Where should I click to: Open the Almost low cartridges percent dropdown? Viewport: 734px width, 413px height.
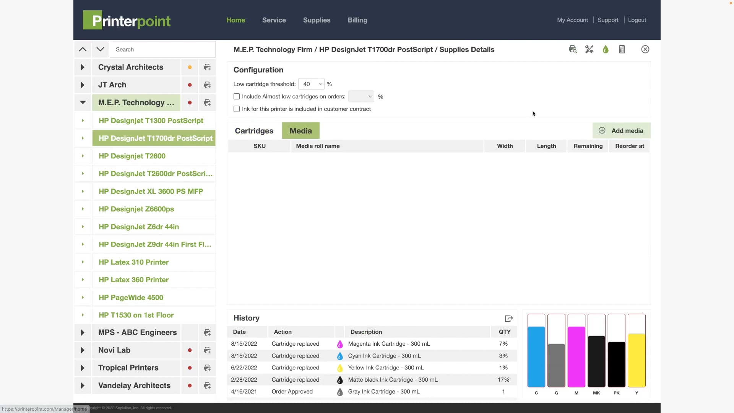[x=361, y=97]
